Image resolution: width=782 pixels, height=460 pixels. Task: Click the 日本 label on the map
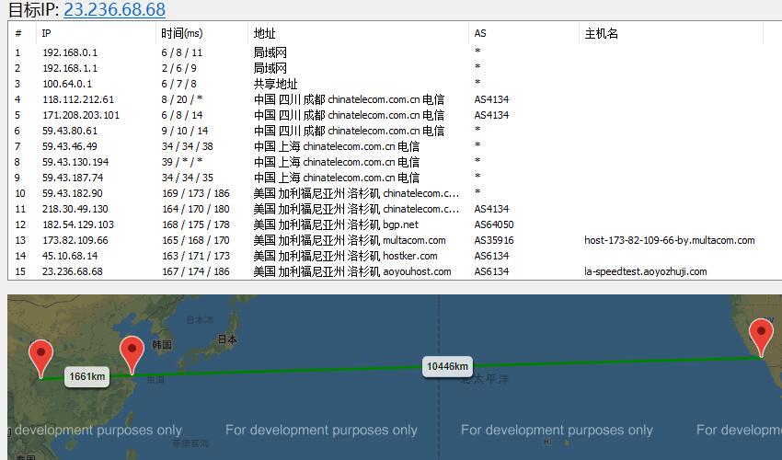coord(227,339)
